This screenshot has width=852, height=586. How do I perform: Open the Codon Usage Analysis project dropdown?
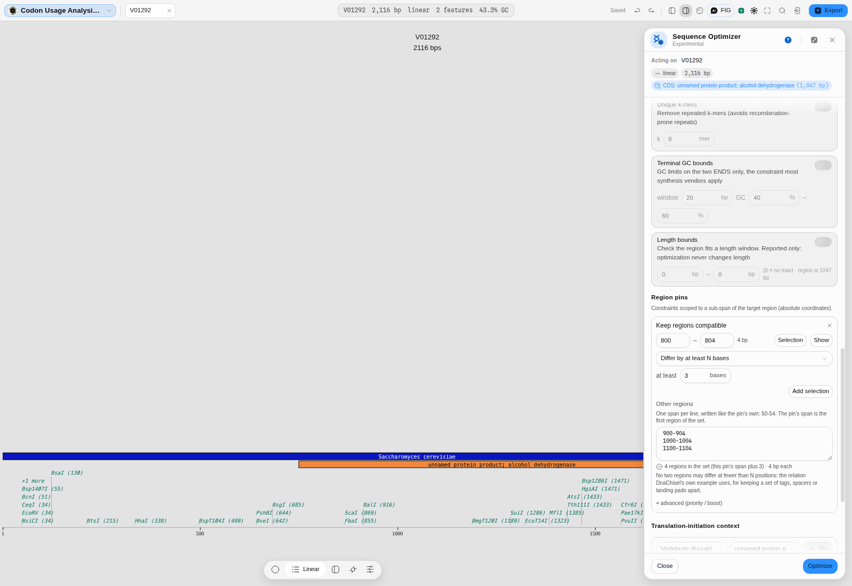click(x=60, y=11)
